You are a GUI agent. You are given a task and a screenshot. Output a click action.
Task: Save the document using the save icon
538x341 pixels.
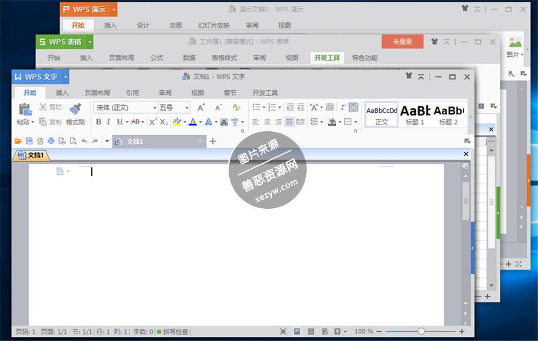point(29,141)
